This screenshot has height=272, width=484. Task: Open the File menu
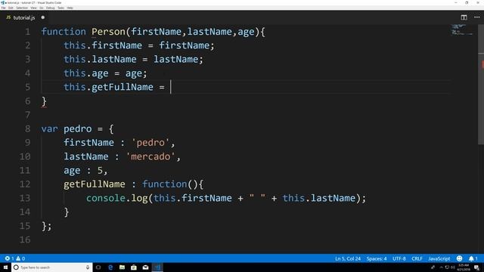coord(3,8)
